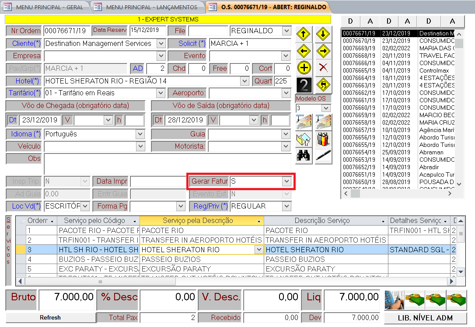Open the binoculars search icon
Image resolution: width=475 pixels, height=327 pixels.
click(x=304, y=155)
